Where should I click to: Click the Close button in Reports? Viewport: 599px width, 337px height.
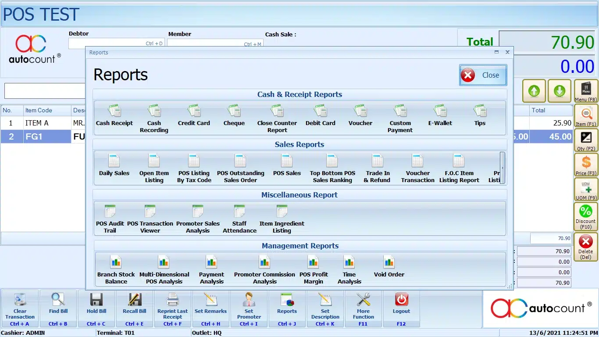[483, 75]
